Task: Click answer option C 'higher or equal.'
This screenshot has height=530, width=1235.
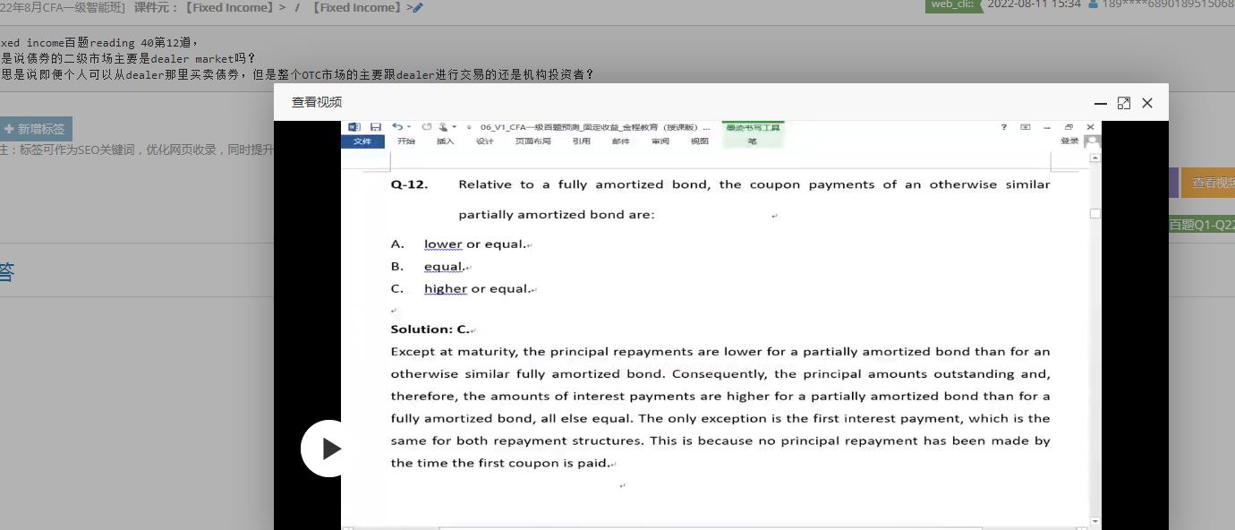Action: pyautogui.click(x=477, y=288)
